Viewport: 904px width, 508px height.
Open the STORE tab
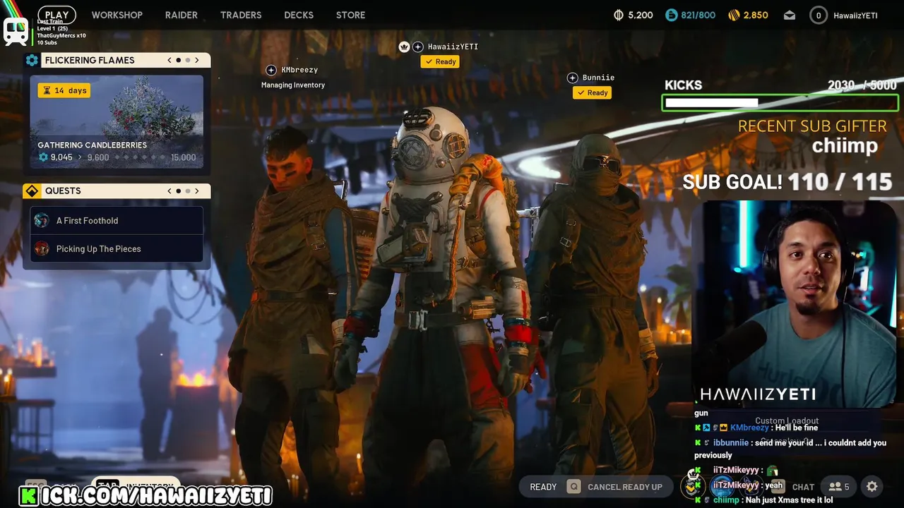pos(351,15)
